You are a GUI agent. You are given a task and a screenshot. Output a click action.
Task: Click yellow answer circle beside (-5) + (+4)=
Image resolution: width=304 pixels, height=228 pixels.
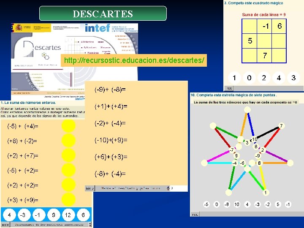(x=68, y=126)
